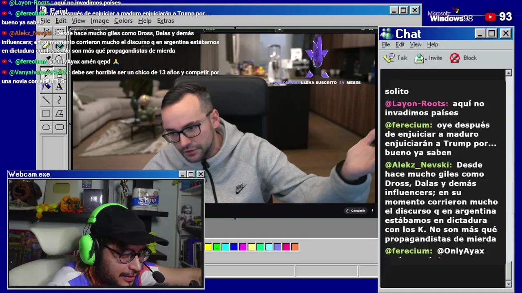Pick the periwinkle purple color swatch

click(278, 247)
